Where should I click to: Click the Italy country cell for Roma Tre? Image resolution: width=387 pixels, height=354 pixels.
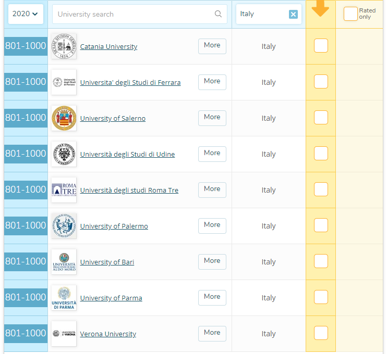pyautogui.click(x=269, y=190)
